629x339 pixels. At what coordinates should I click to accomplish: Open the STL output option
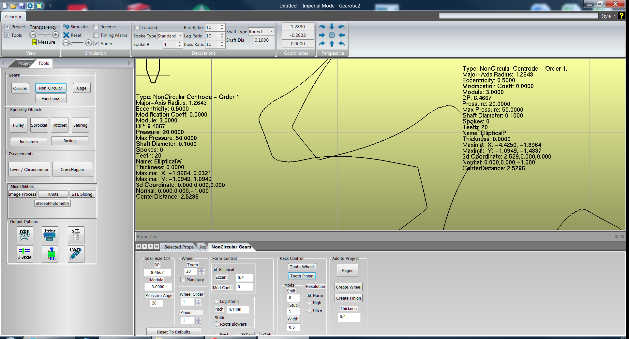point(76,235)
